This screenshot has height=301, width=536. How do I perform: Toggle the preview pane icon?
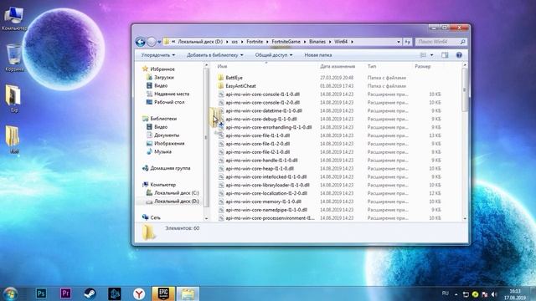(x=445, y=55)
